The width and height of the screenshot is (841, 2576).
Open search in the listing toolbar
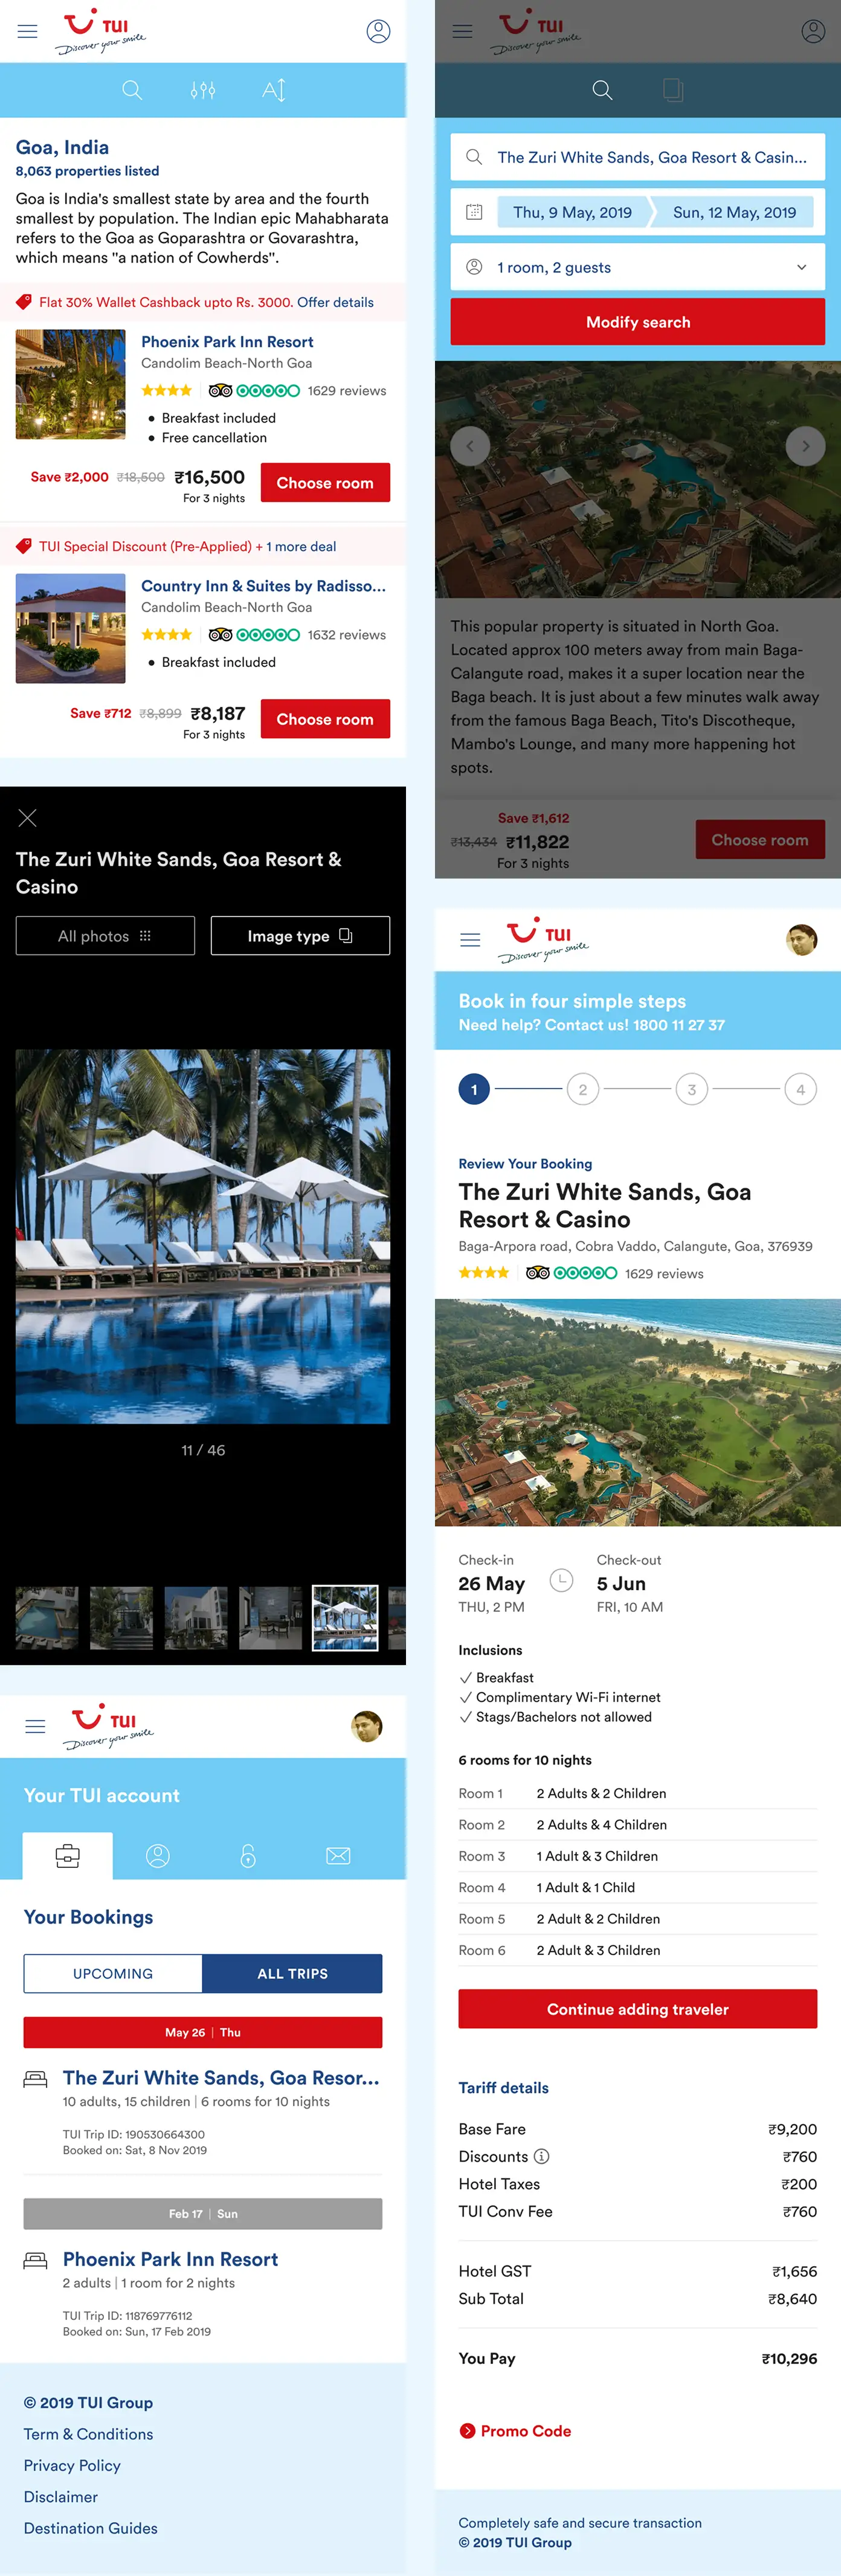(132, 90)
